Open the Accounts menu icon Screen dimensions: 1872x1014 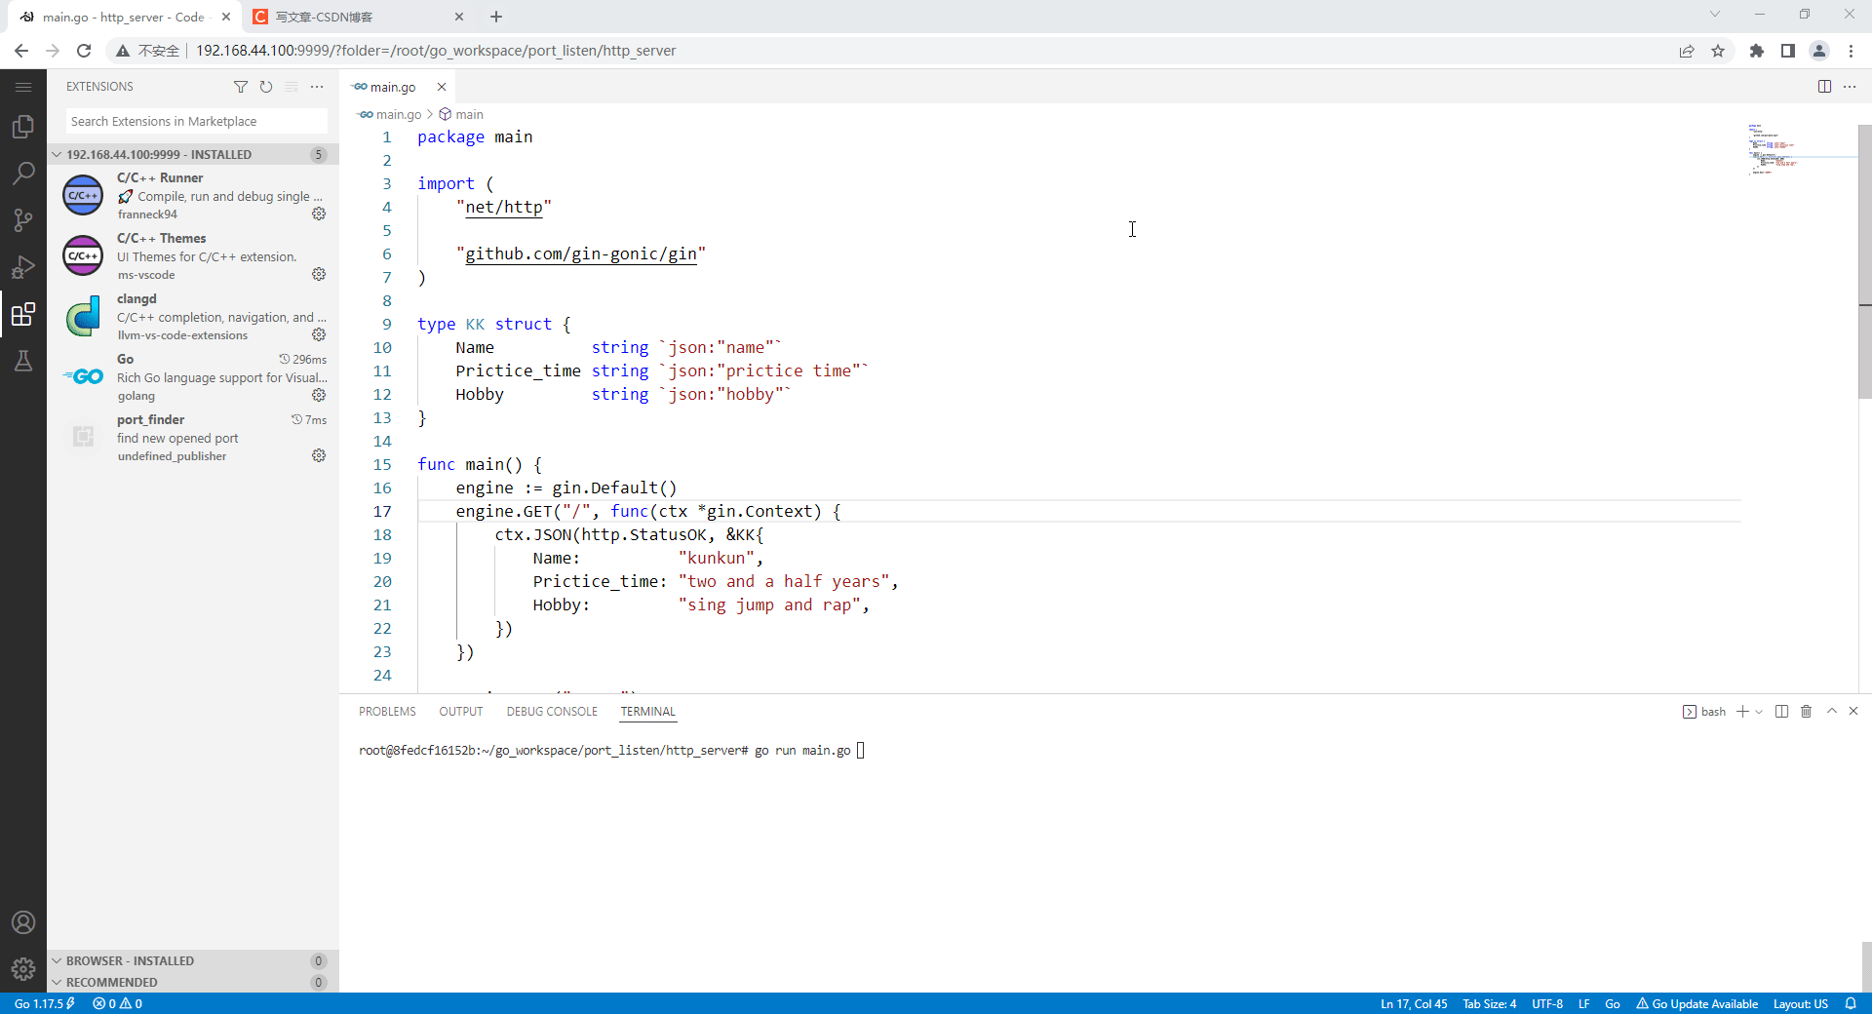point(23,922)
